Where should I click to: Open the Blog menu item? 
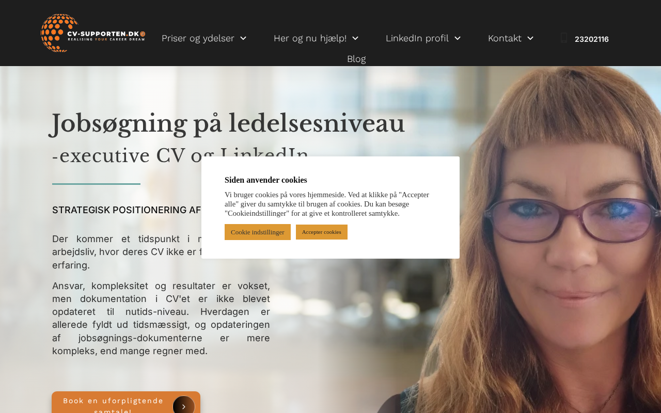pyautogui.click(x=356, y=59)
